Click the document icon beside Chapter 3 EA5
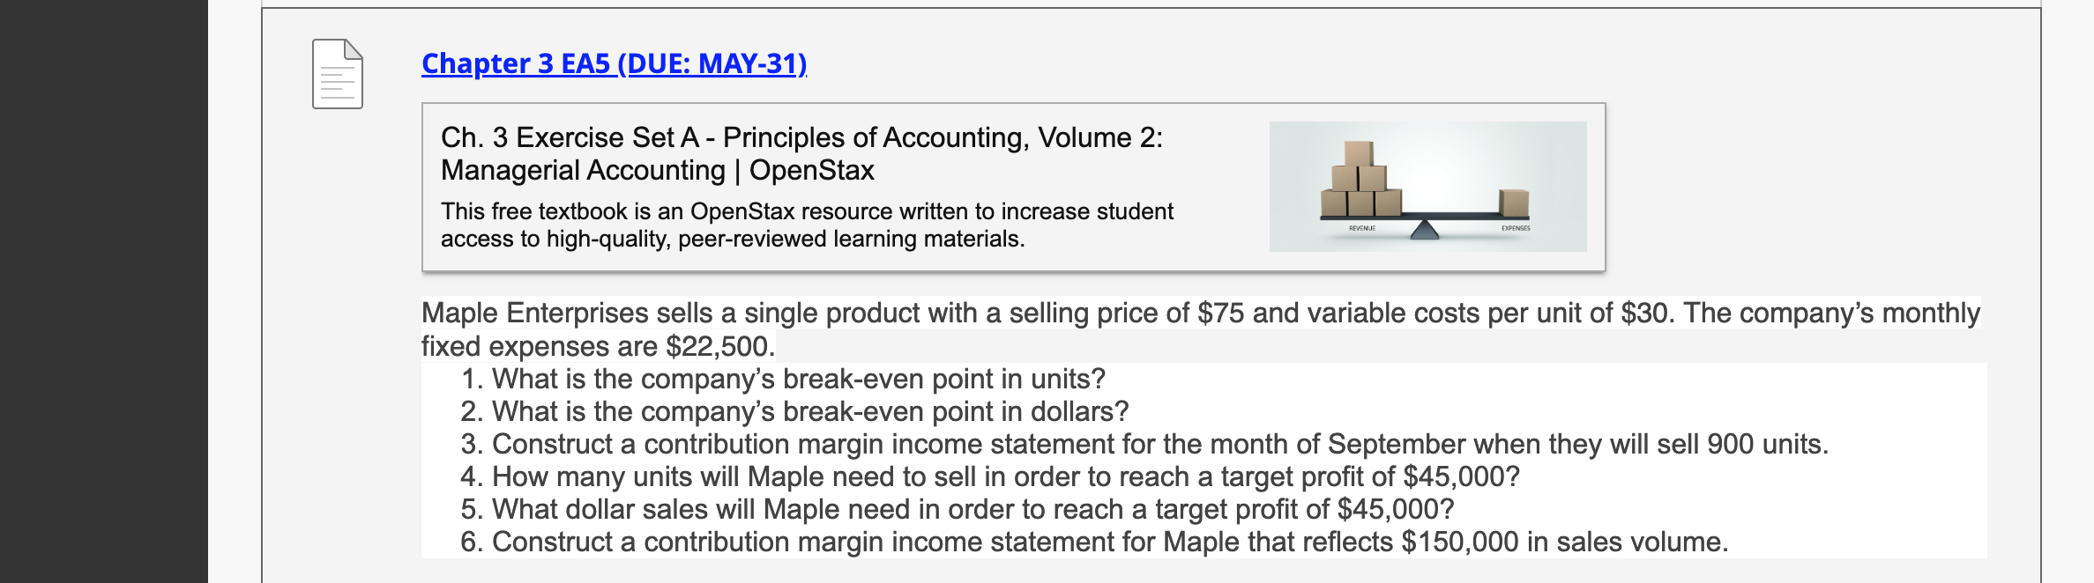 (x=337, y=74)
